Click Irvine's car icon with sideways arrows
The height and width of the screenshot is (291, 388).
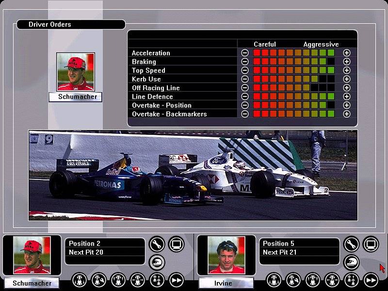pos(332,280)
